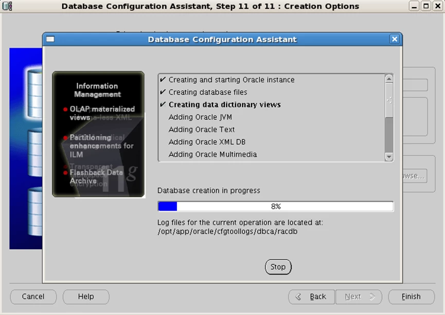Click the Finish button
The height and width of the screenshot is (315, 445).
pos(411,296)
